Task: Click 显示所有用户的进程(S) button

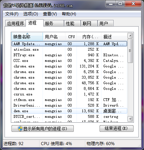Action: [43, 129]
